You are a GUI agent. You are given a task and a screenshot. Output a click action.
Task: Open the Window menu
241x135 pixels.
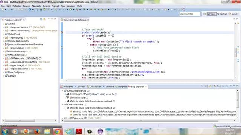71,6
